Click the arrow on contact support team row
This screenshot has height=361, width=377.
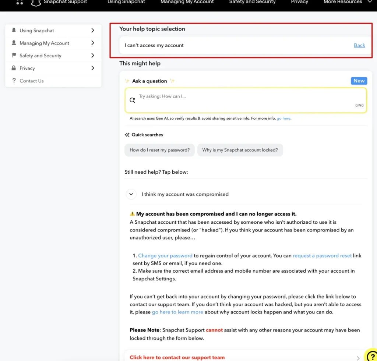[358, 358]
